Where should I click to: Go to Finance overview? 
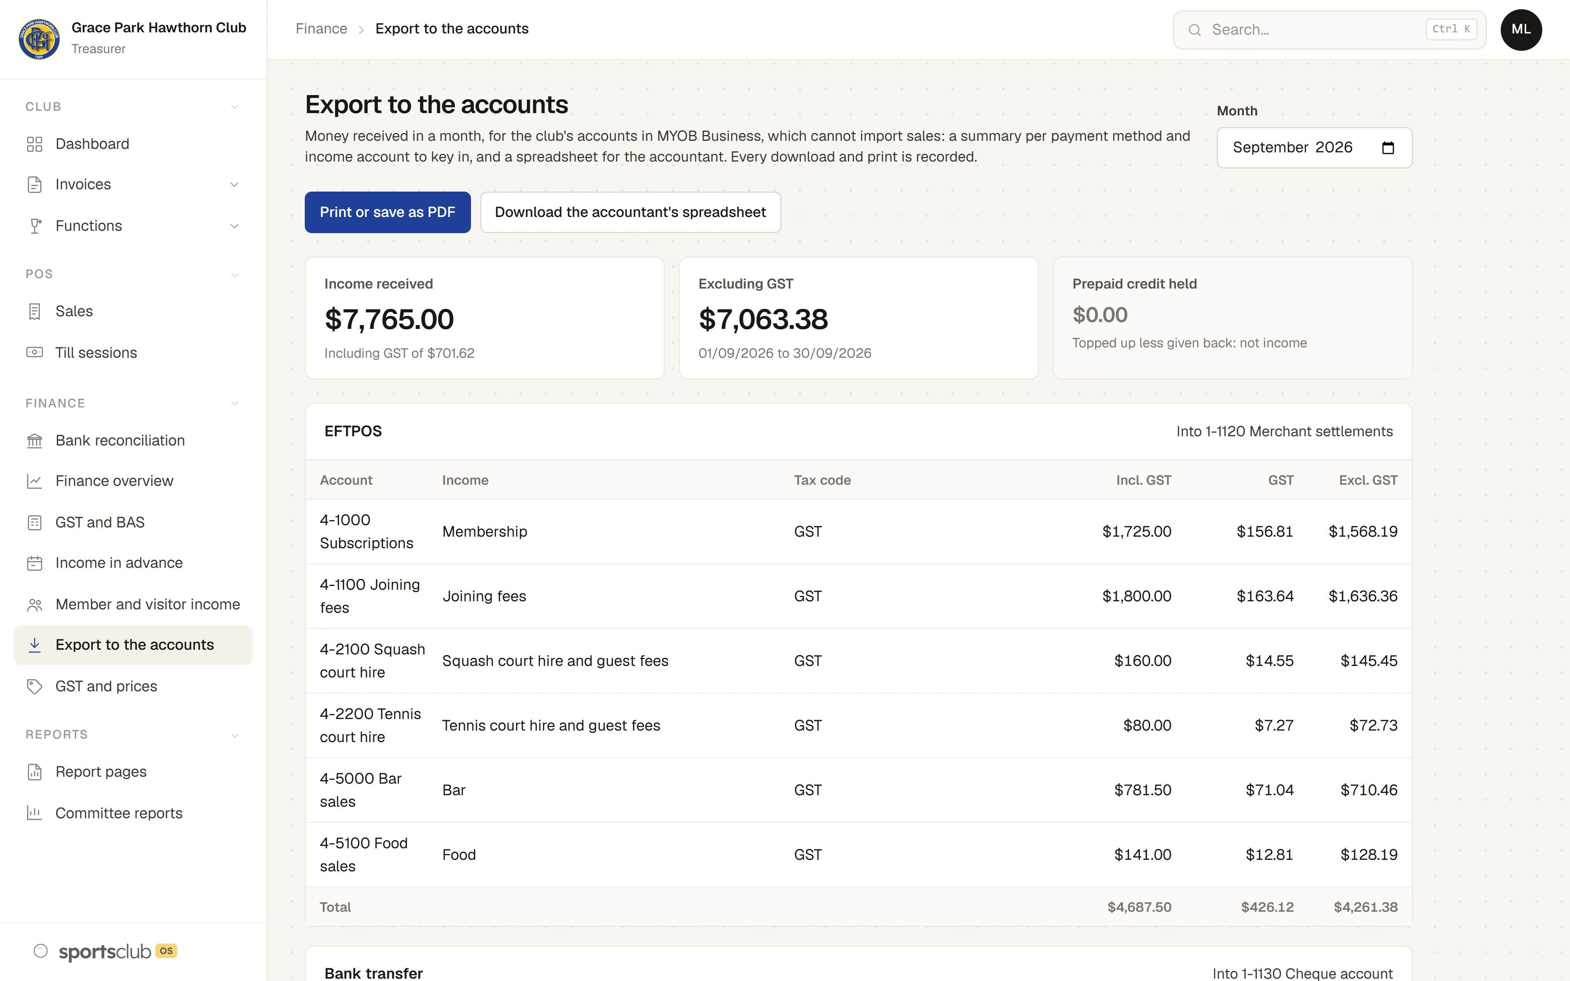(x=133, y=481)
